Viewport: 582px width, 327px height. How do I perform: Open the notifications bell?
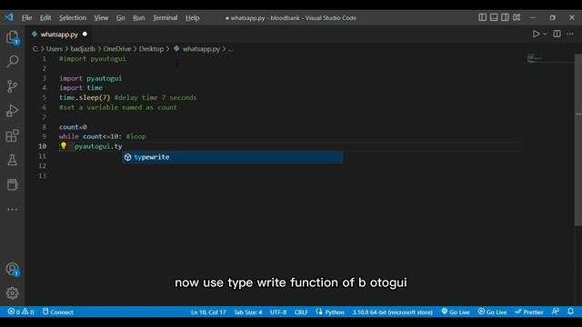pyautogui.click(x=570, y=312)
